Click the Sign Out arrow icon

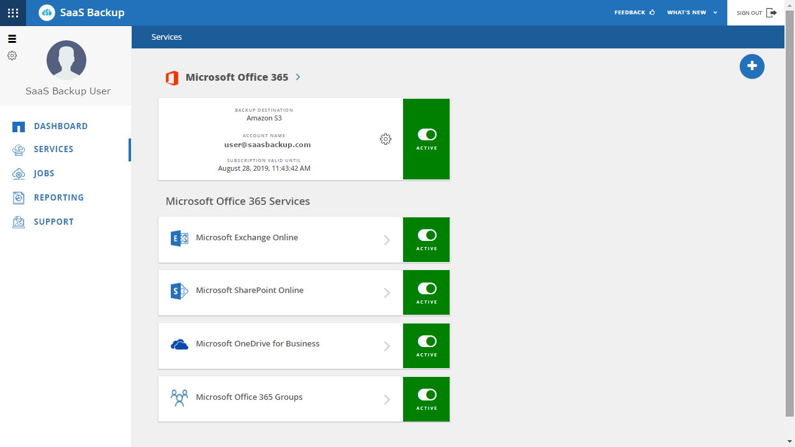771,12
